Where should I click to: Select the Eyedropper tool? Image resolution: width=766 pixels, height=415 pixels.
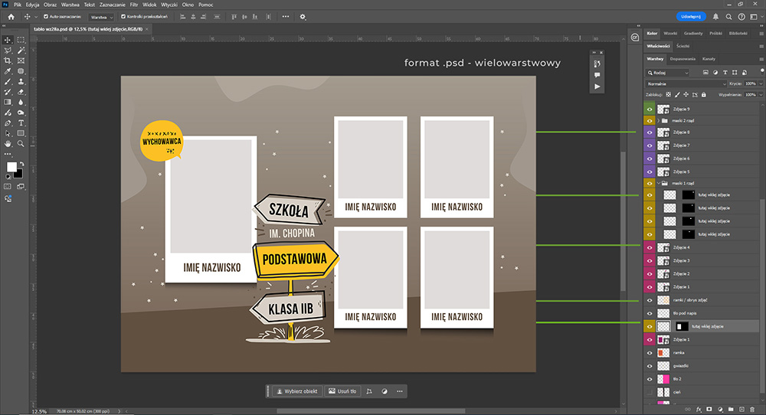[x=8, y=71]
